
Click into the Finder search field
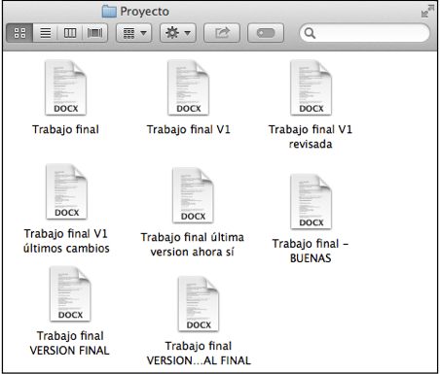365,33
